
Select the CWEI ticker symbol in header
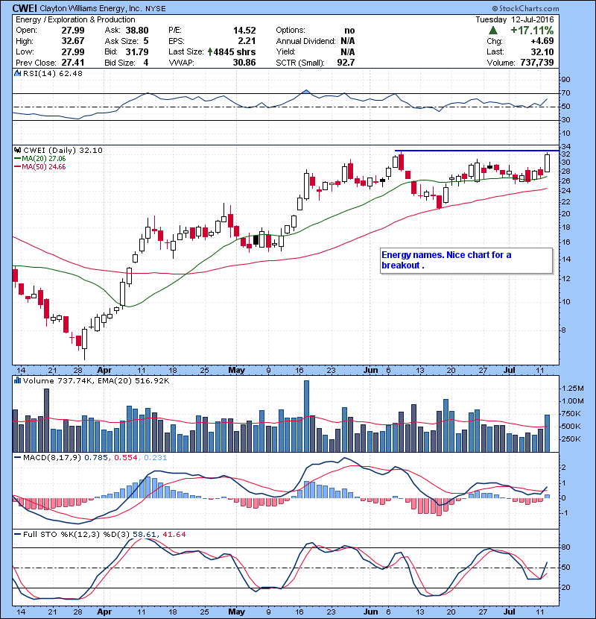point(25,8)
